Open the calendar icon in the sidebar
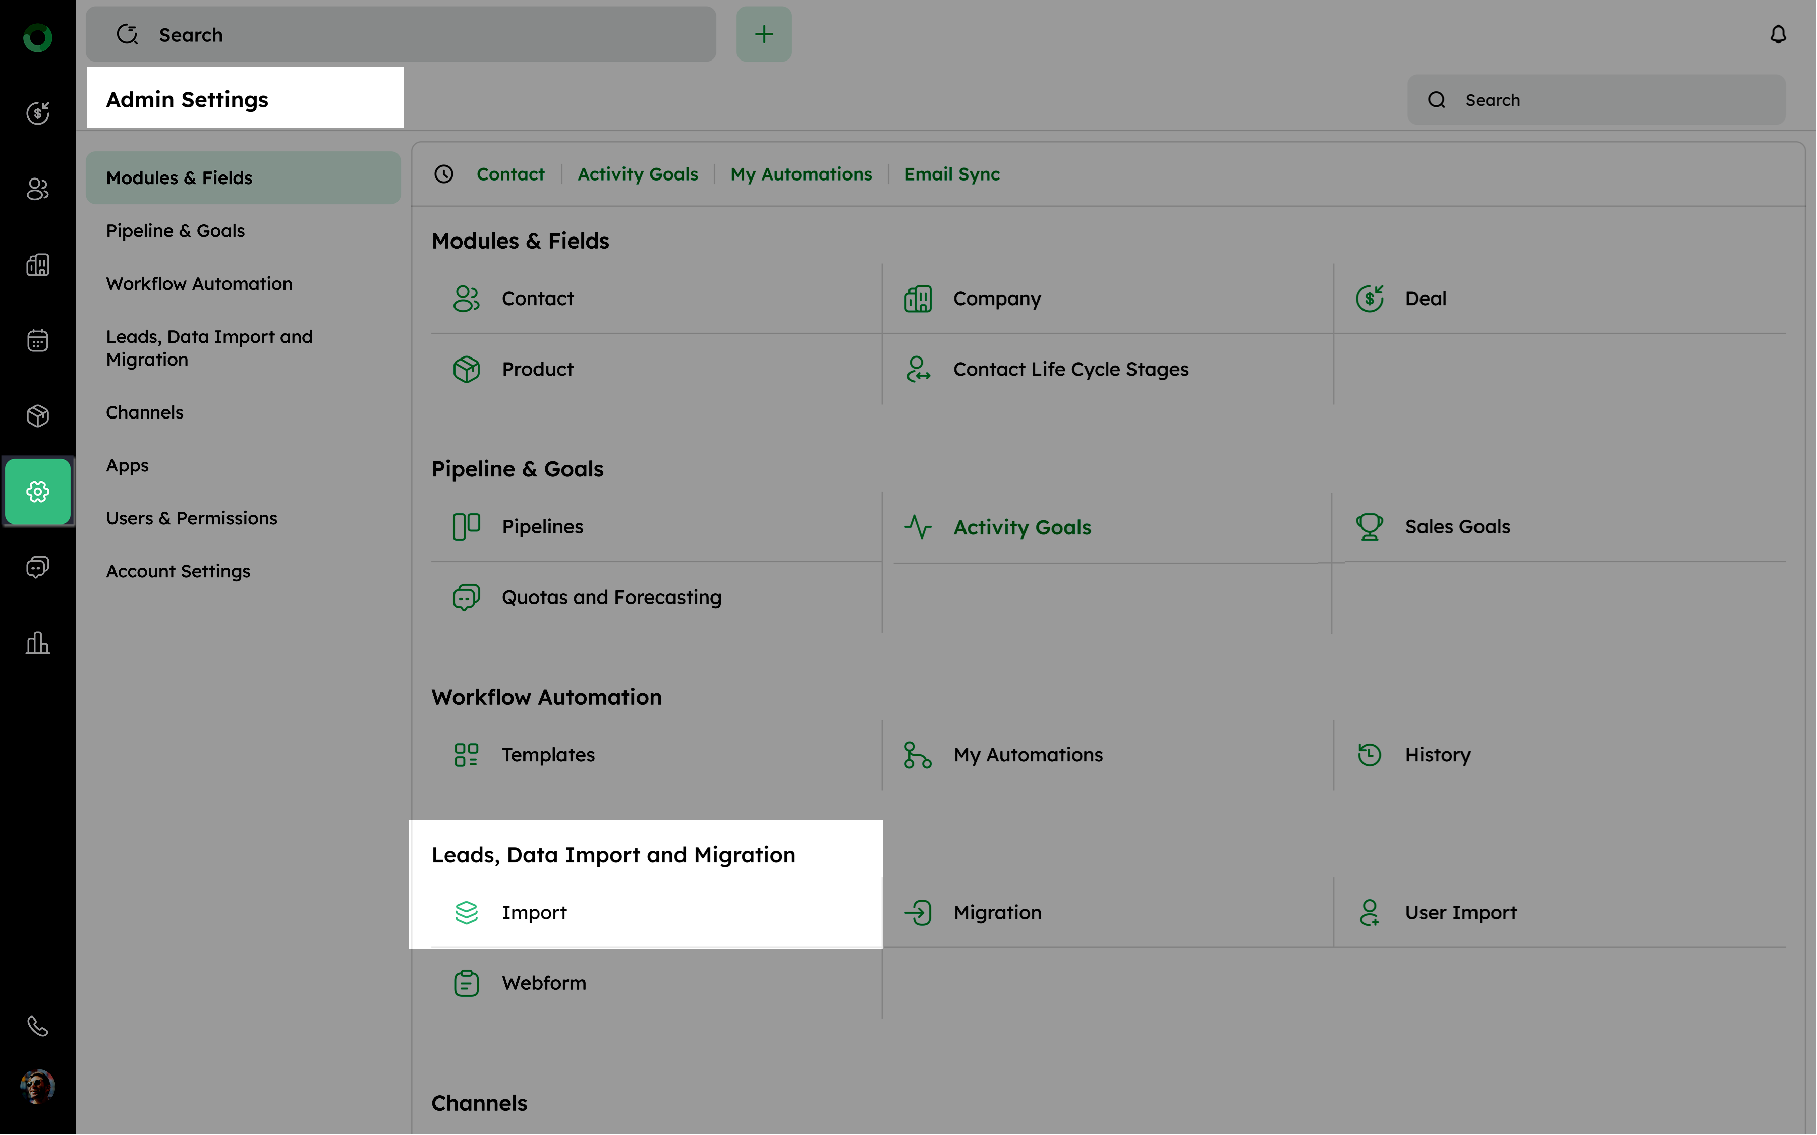The width and height of the screenshot is (1817, 1135). (37, 341)
